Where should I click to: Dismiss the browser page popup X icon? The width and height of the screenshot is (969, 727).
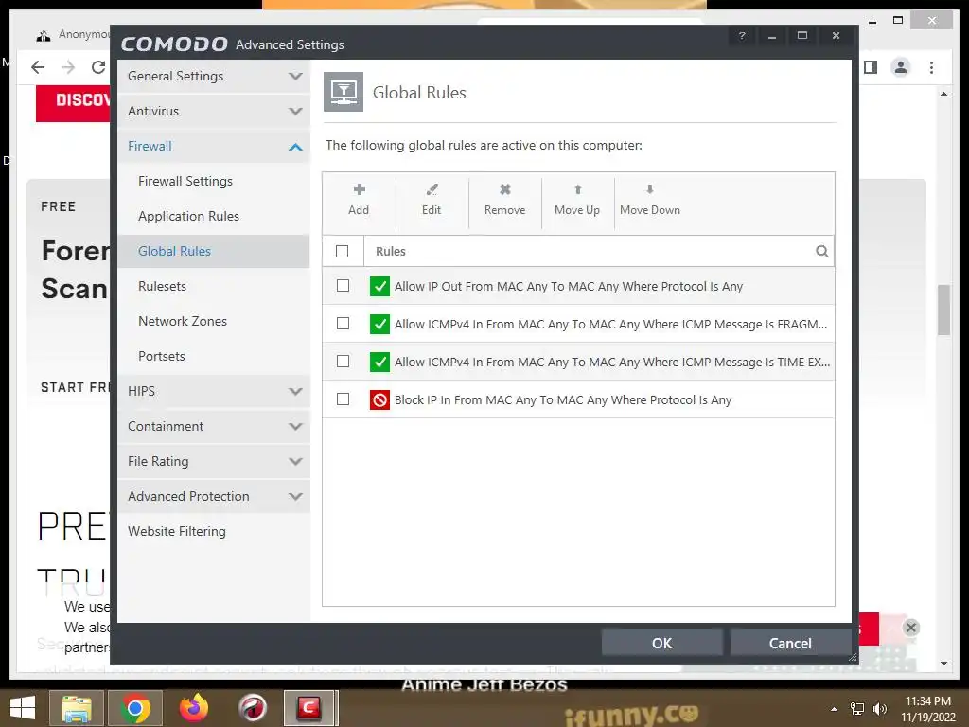pos(911,628)
